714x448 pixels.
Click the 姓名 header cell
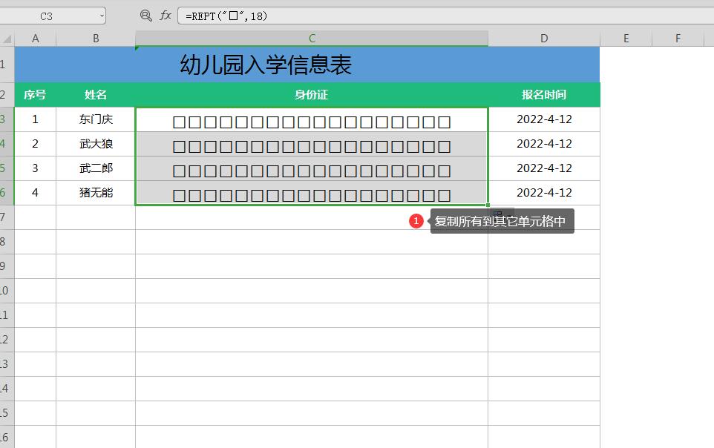pos(96,95)
